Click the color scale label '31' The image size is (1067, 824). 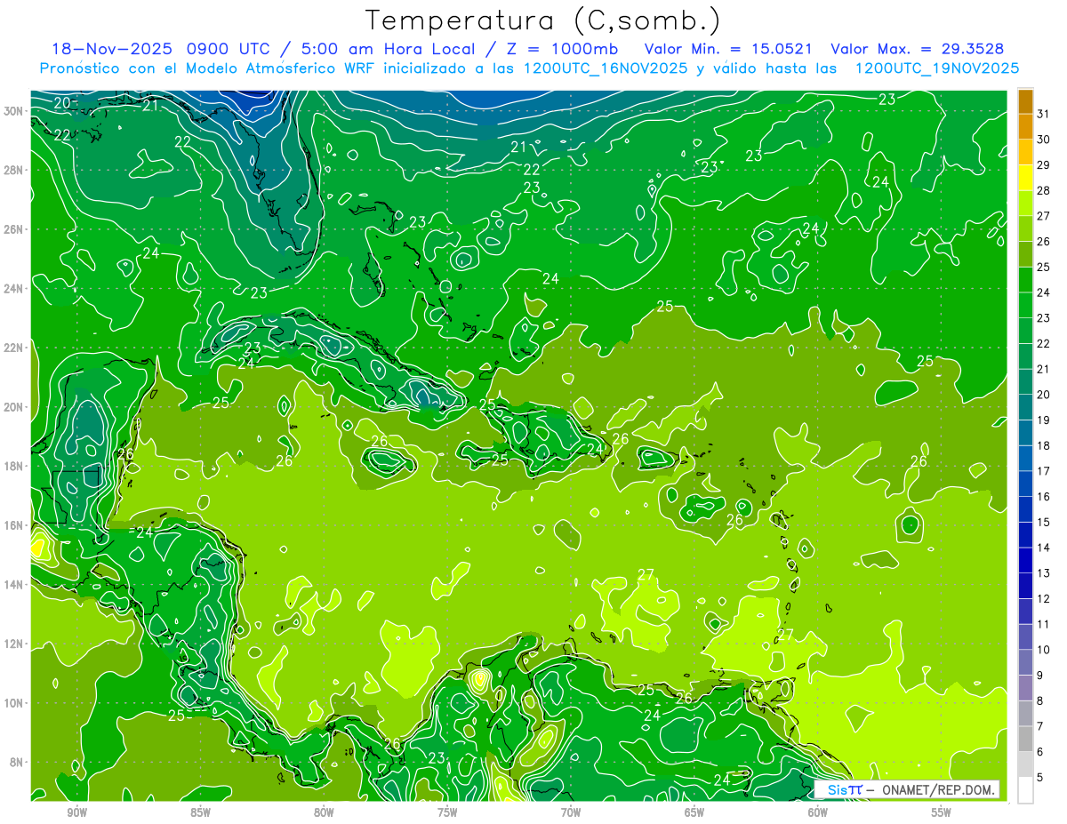coord(1044,114)
